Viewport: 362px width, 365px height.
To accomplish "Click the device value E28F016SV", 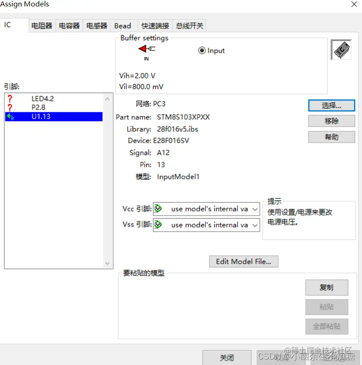I will coord(171,141).
